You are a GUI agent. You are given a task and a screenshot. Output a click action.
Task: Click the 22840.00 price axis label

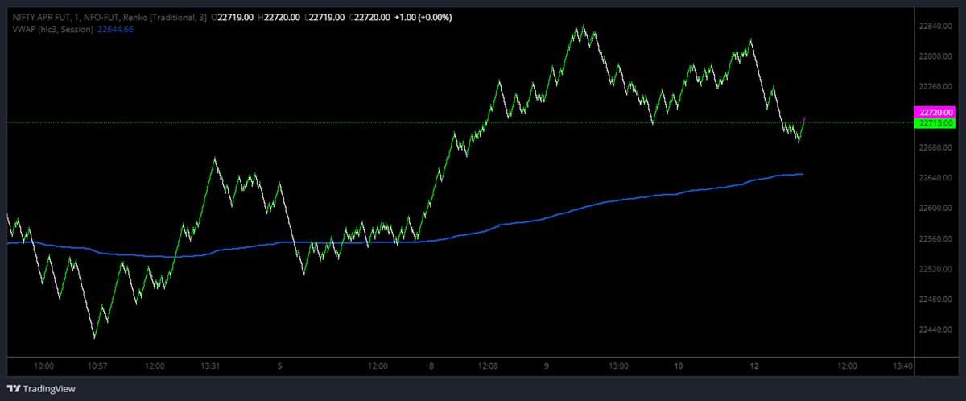click(935, 26)
